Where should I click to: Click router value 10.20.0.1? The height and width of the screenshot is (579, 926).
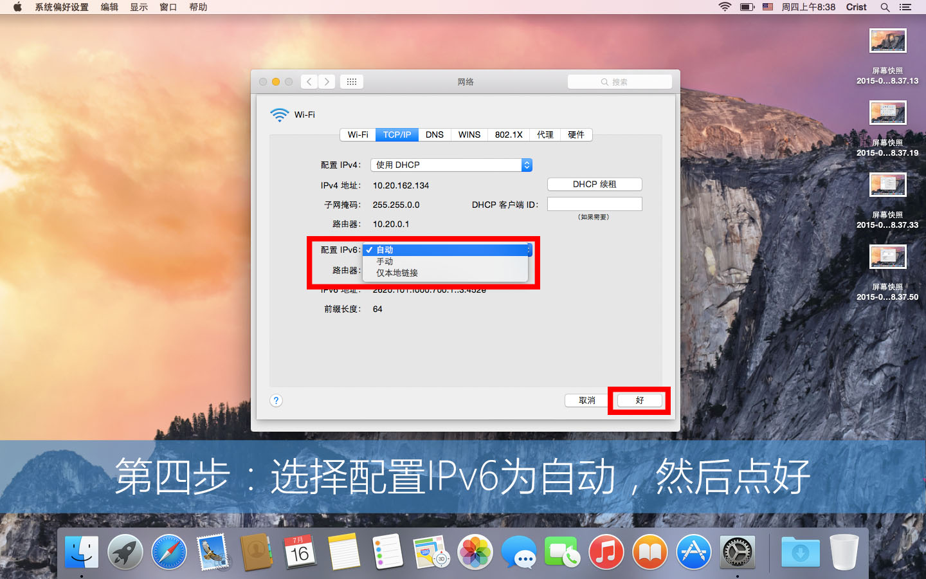(x=391, y=224)
